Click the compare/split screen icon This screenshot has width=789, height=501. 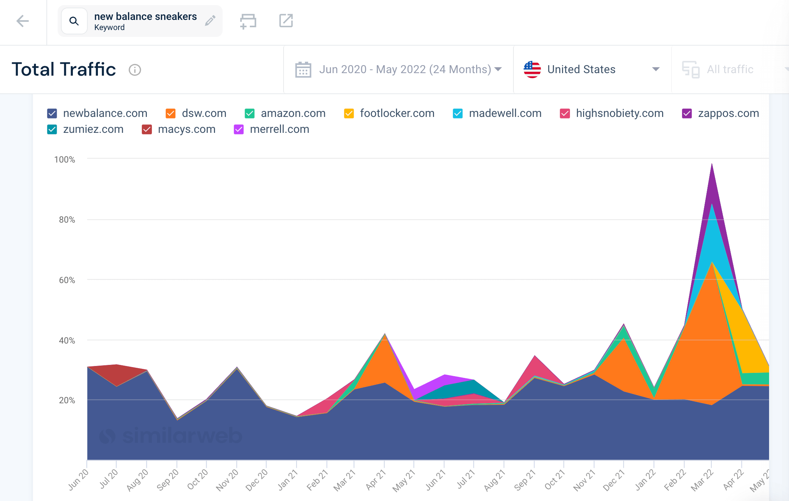pos(248,20)
